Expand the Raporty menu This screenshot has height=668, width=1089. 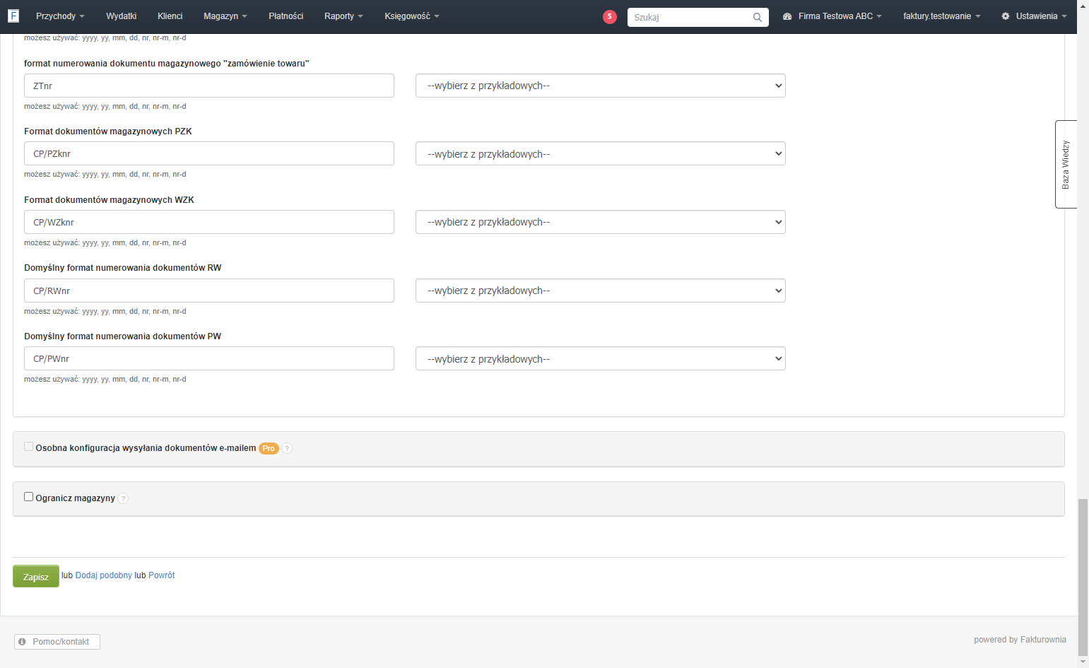[343, 16]
